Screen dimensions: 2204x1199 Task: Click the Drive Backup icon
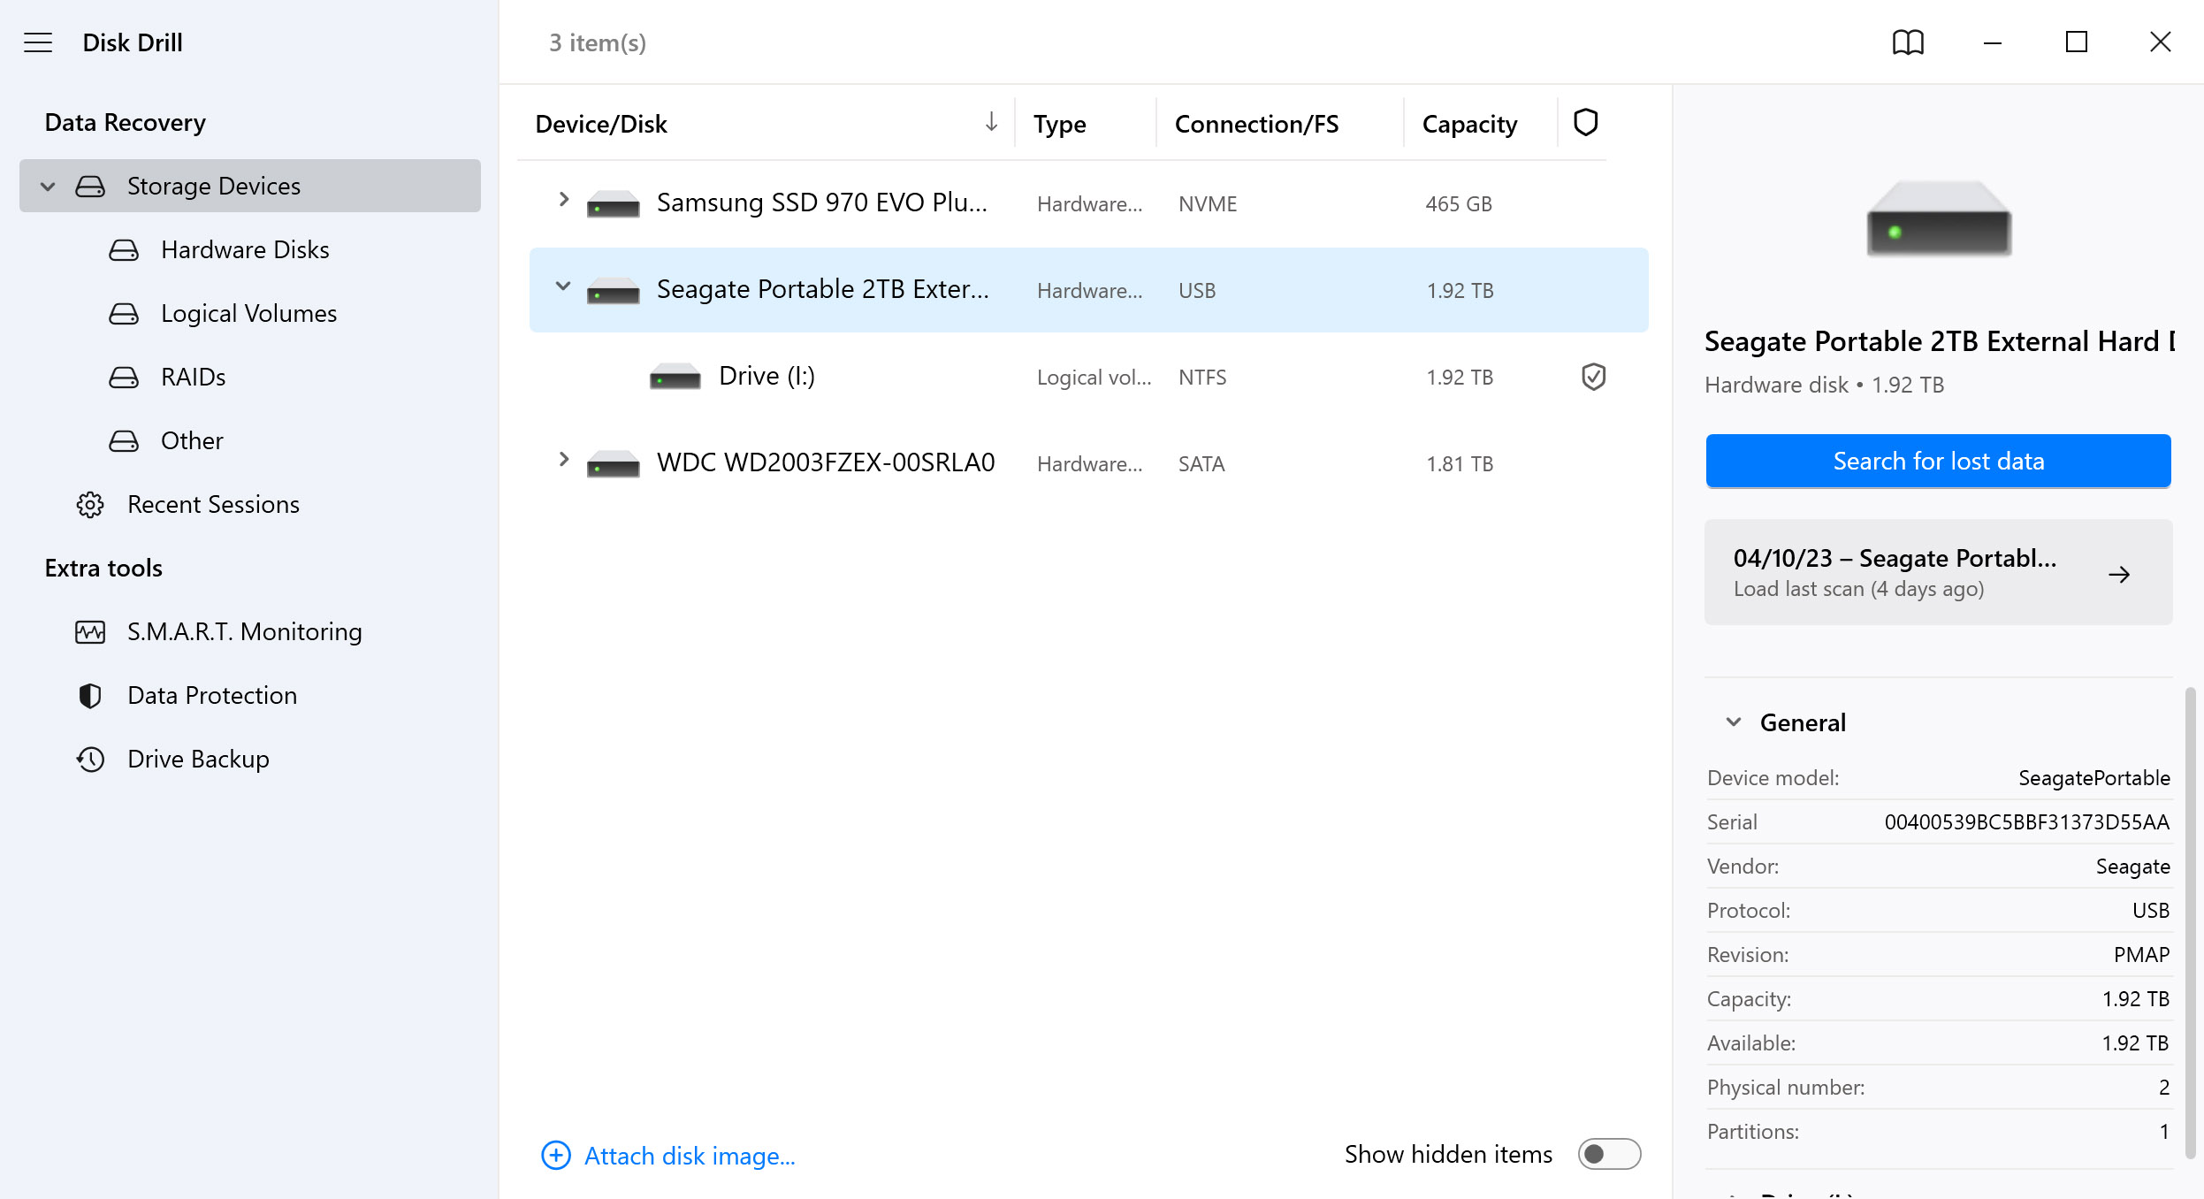(x=90, y=758)
